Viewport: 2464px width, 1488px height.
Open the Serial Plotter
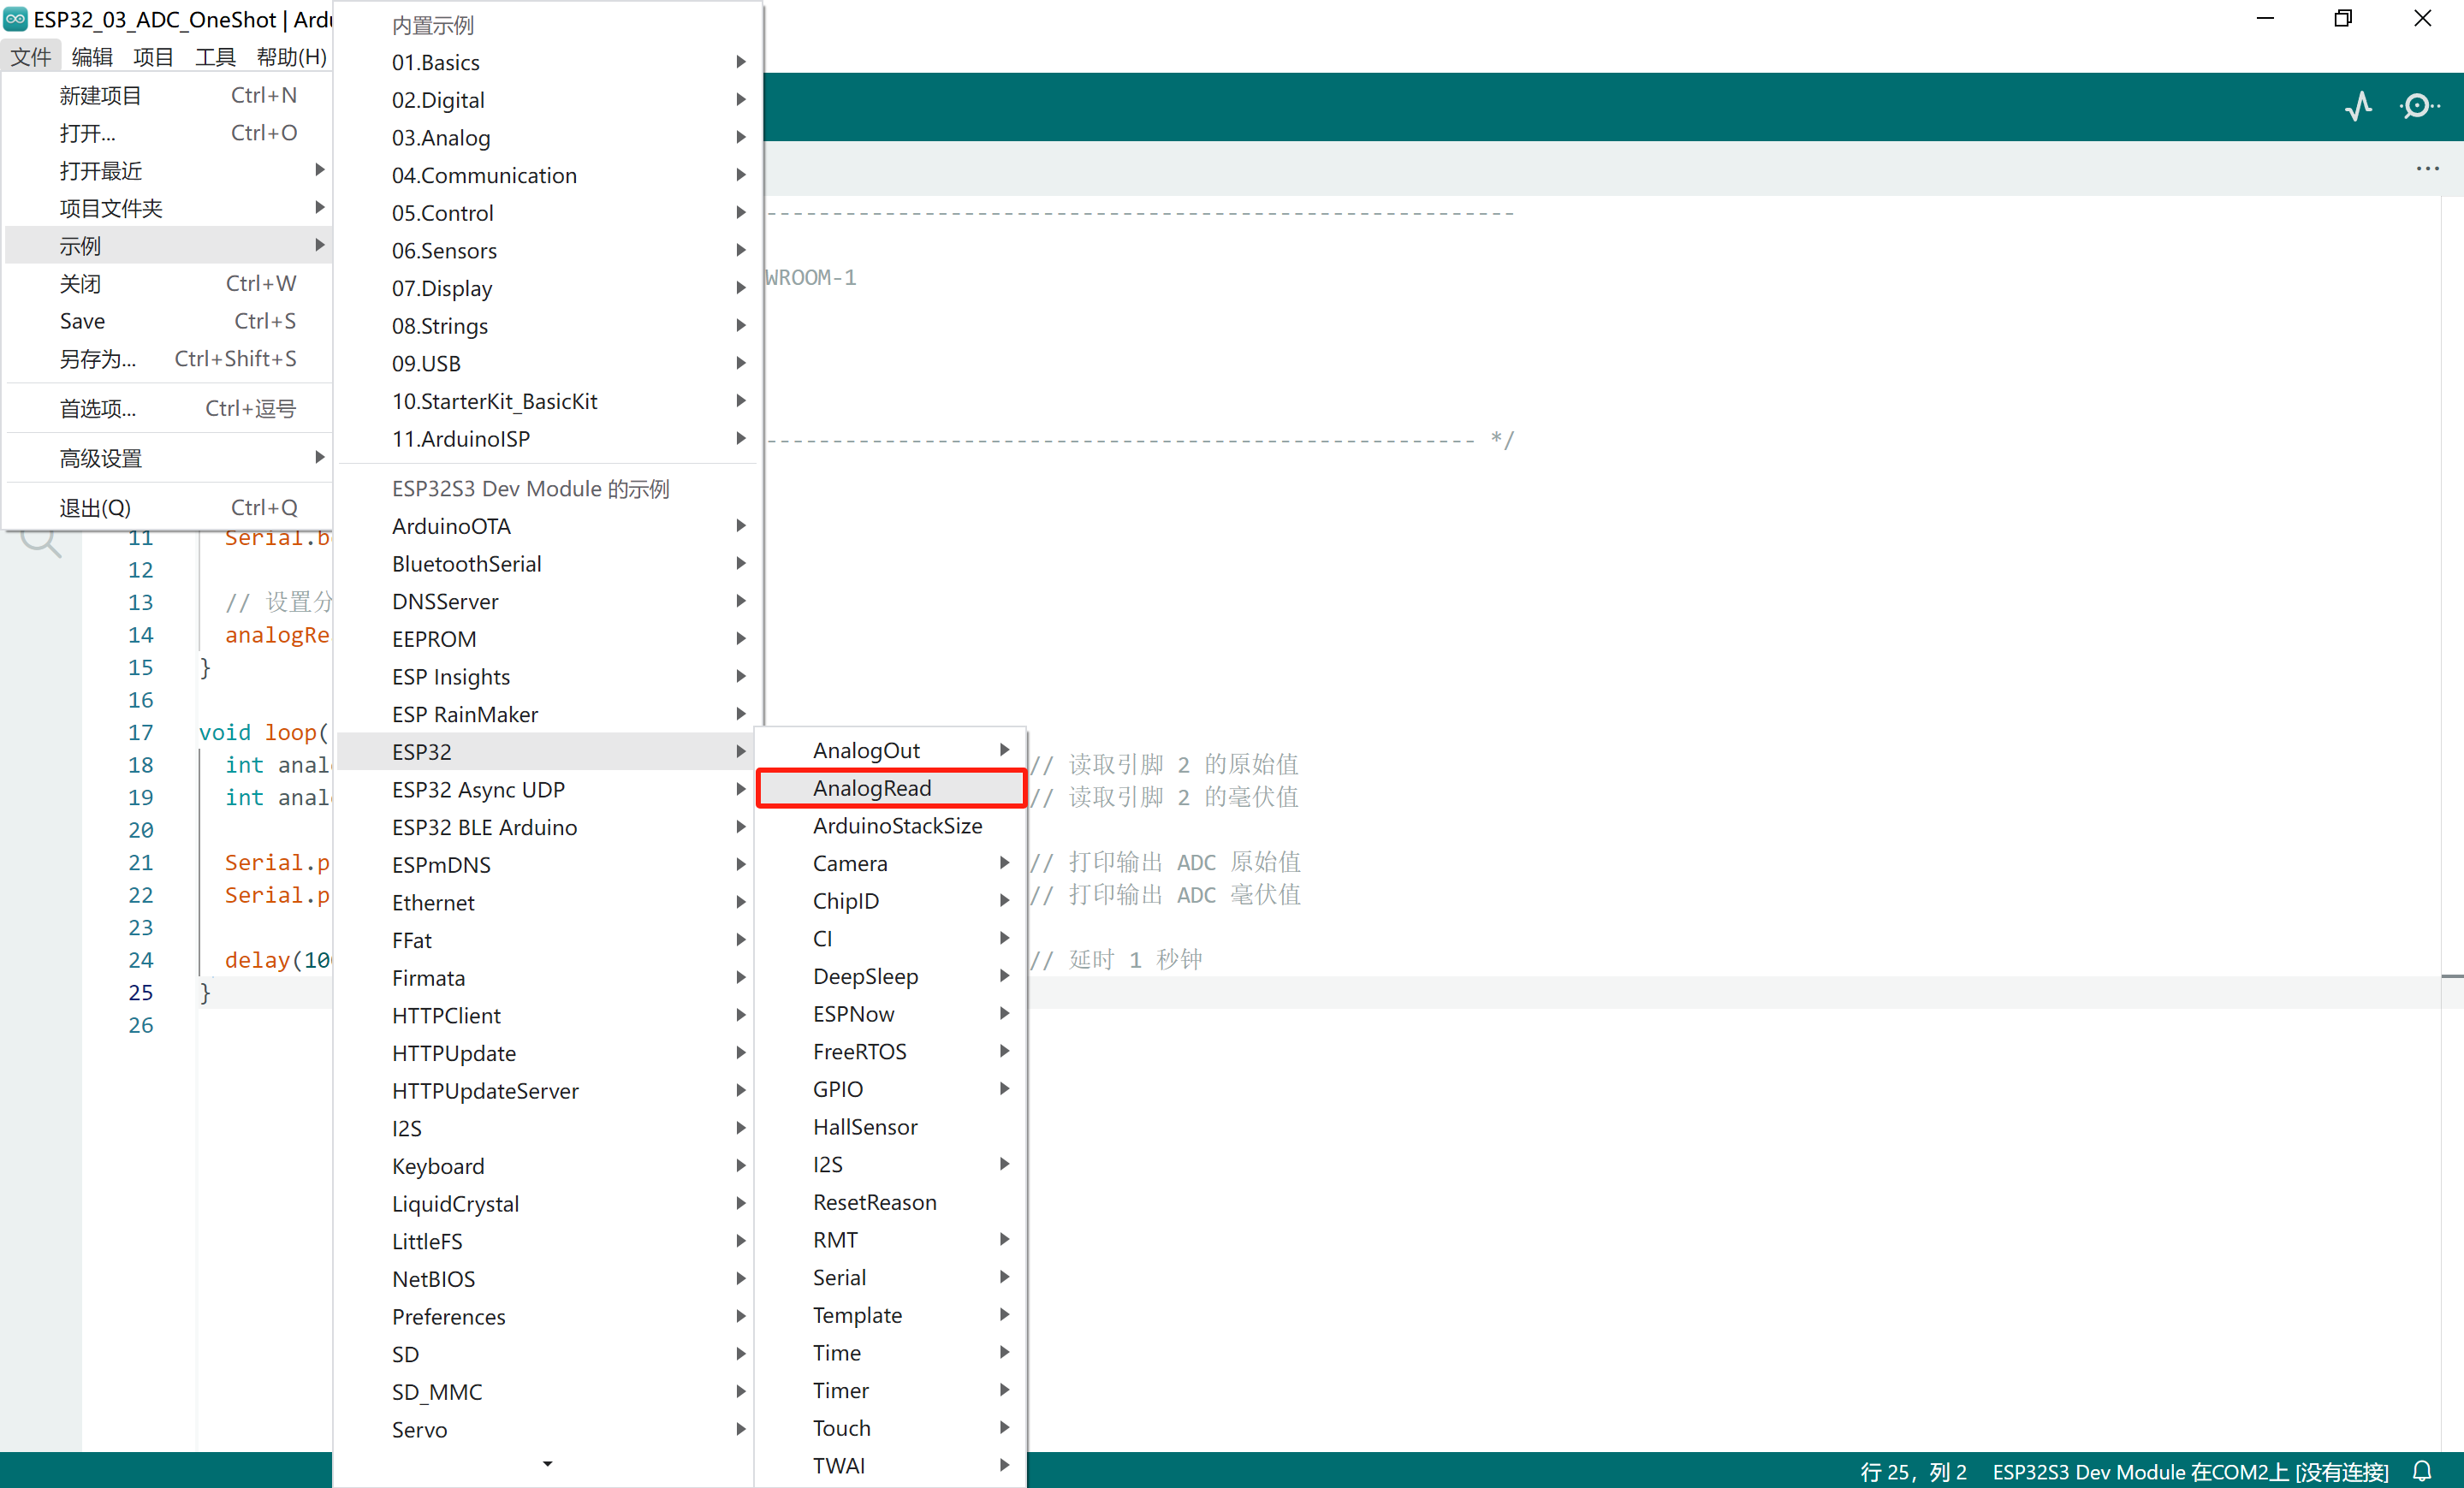click(x=2359, y=107)
